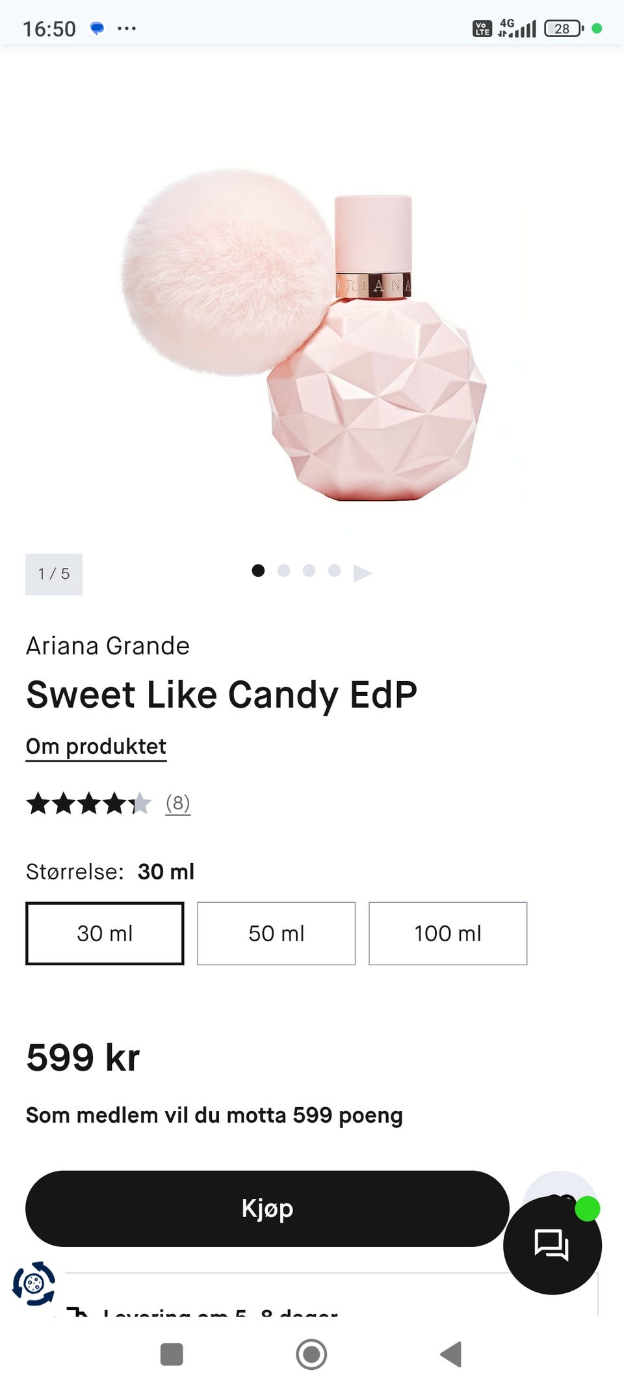Viewport: 624px width, 1392px height.
Task: Open the pink perfume bottle product image
Action: (x=304, y=334)
